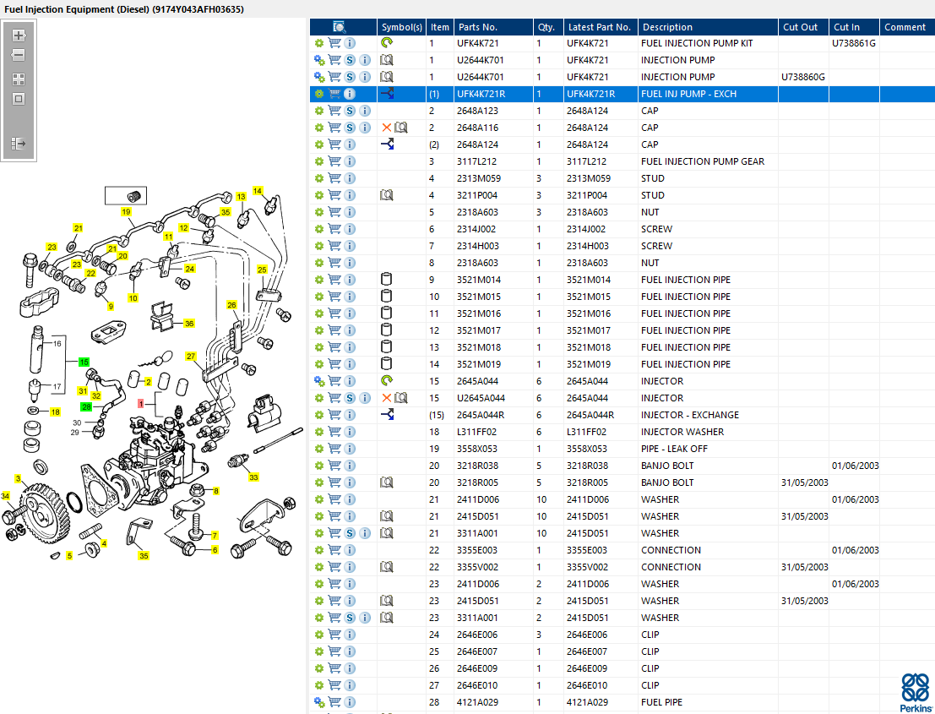Add FUEL INJECTION PUMP KIT to cart
935x714 pixels.
(334, 43)
